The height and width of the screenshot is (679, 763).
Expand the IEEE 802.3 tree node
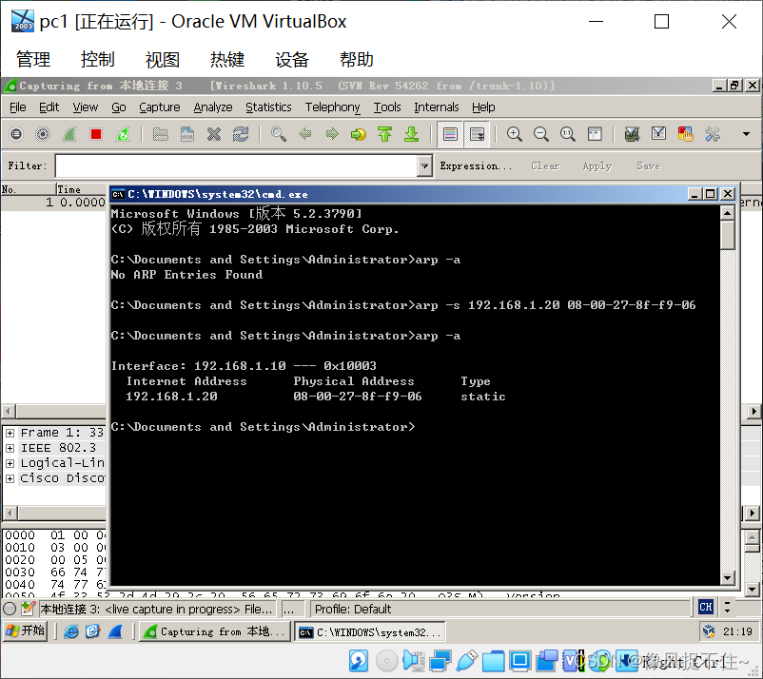10,448
